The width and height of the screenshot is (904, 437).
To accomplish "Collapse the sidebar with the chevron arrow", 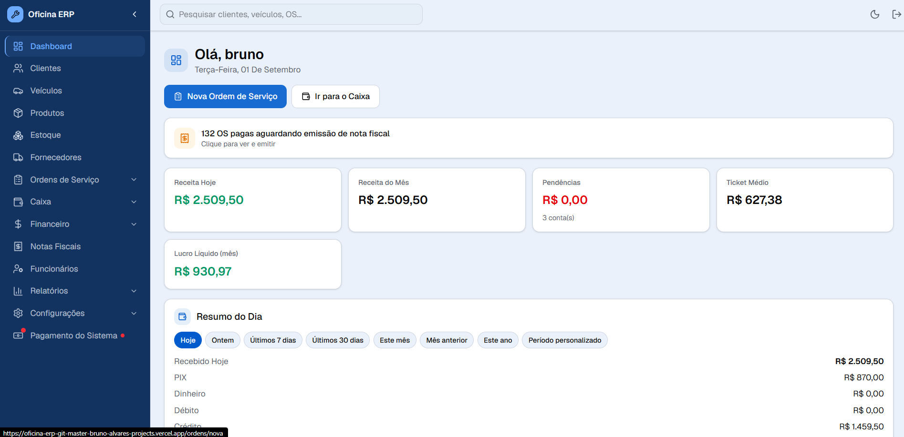I will (x=135, y=14).
